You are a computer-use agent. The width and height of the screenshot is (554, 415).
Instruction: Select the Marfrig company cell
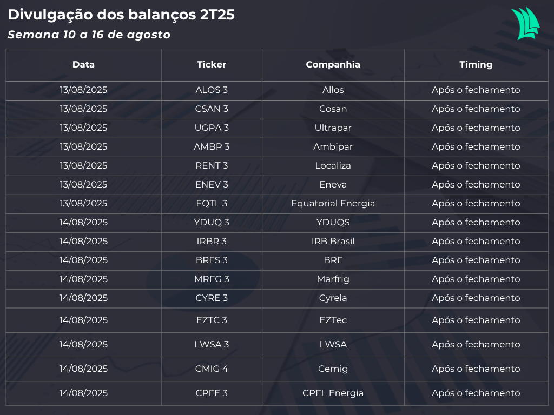[333, 279]
